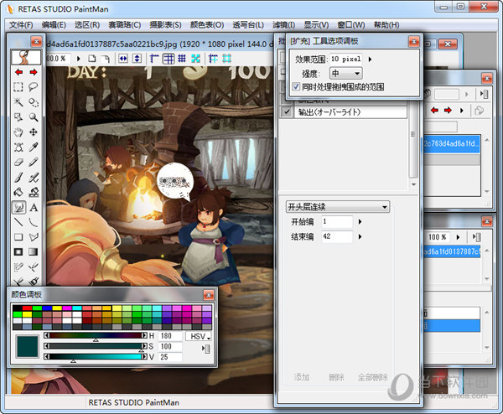Select the stamp tool

34,193
